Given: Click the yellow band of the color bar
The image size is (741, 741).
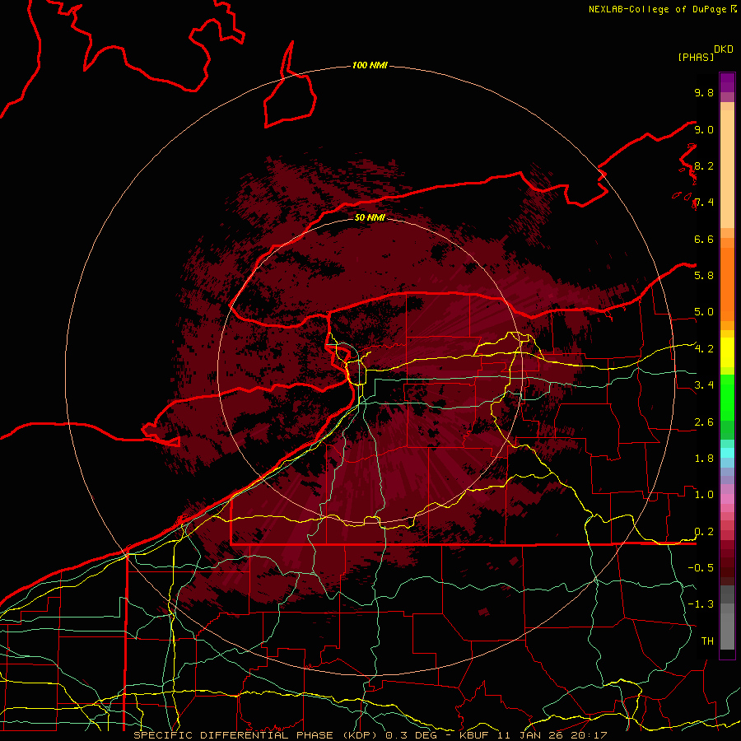Looking at the screenshot, I should [x=727, y=352].
